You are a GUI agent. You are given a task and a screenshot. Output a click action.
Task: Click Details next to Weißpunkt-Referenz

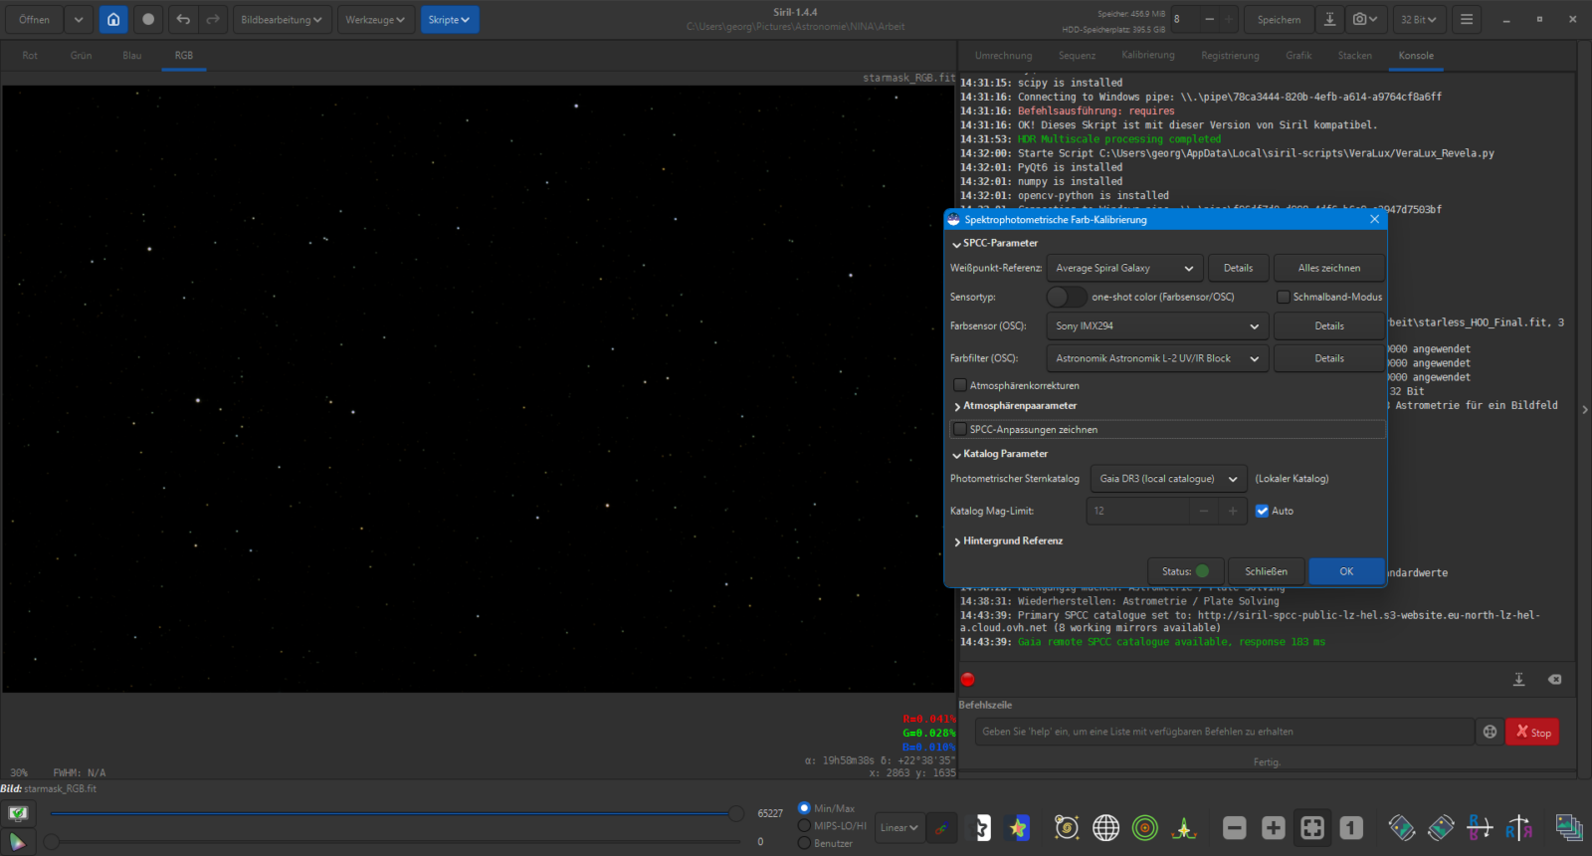pos(1238,268)
